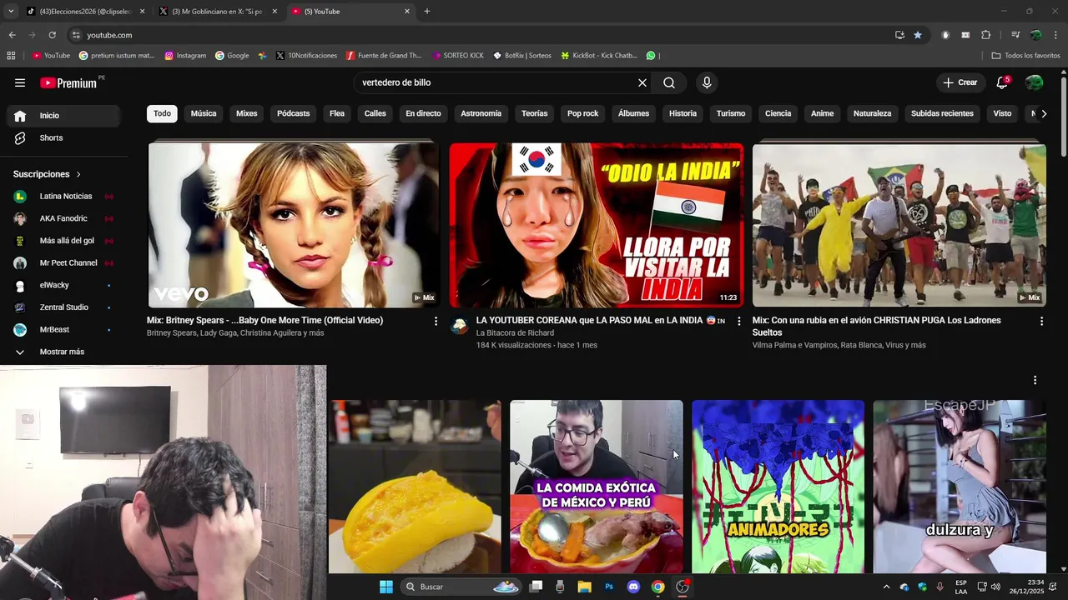Open the YouTube hamburger guide menu

coord(20,82)
